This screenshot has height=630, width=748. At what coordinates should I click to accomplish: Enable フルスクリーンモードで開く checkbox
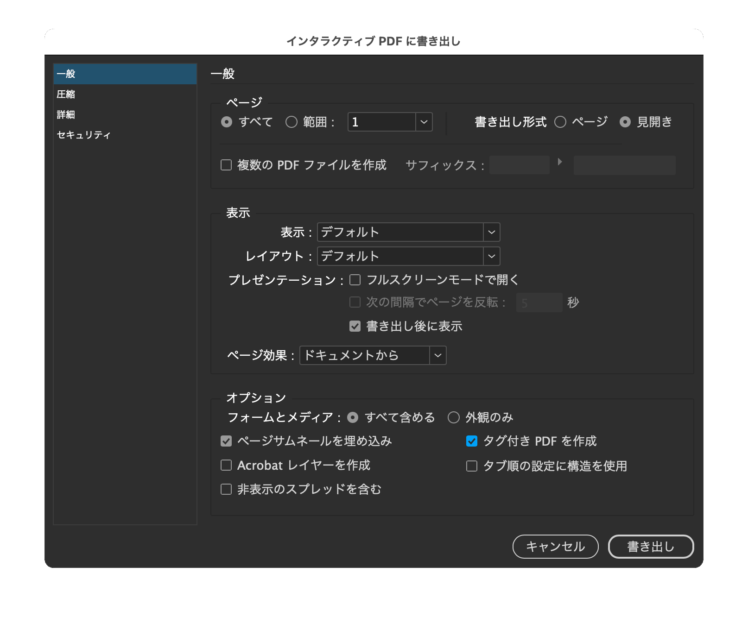click(x=355, y=280)
